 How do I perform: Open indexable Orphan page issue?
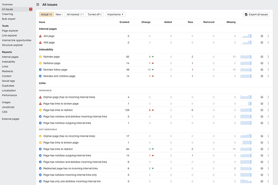(69, 97)
